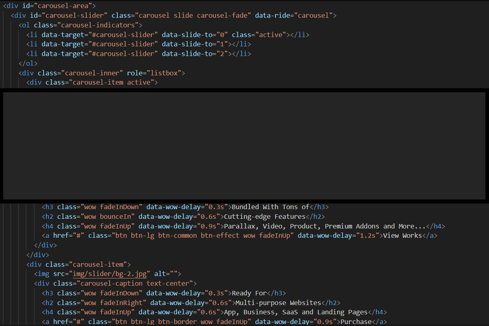Place cursor in "Cutting-edge Features" text
The image size is (489, 326).
click(x=265, y=216)
